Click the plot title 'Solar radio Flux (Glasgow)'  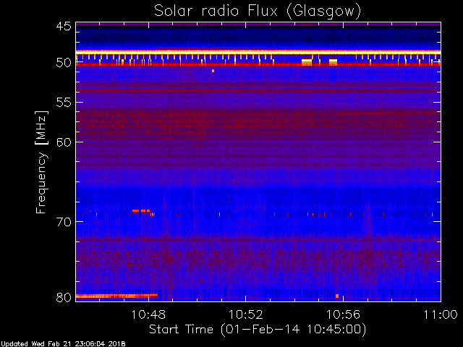pyautogui.click(x=258, y=12)
